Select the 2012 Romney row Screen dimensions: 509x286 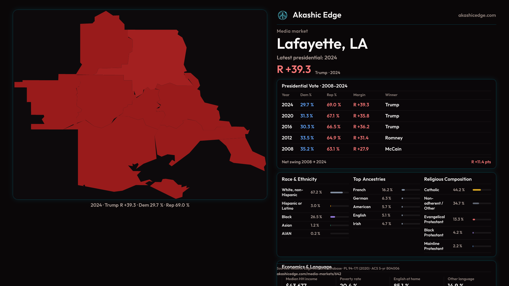click(x=386, y=138)
